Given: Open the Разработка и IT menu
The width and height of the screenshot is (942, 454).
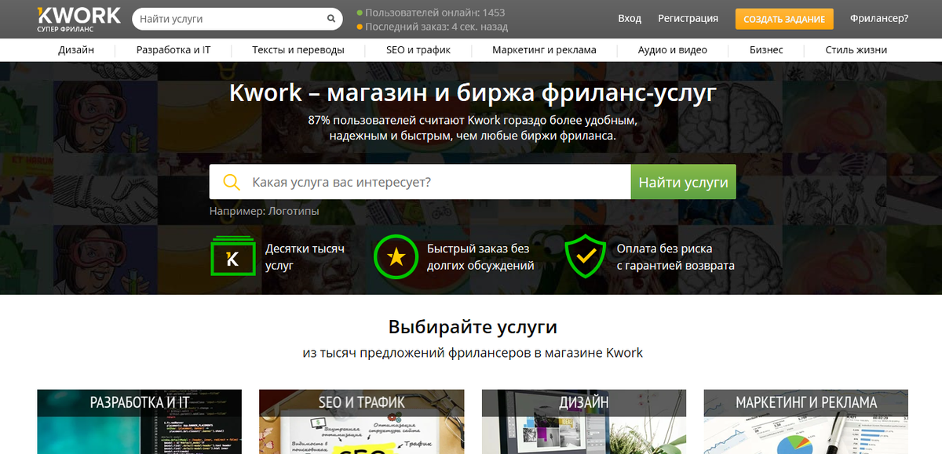Looking at the screenshot, I should tap(173, 50).
